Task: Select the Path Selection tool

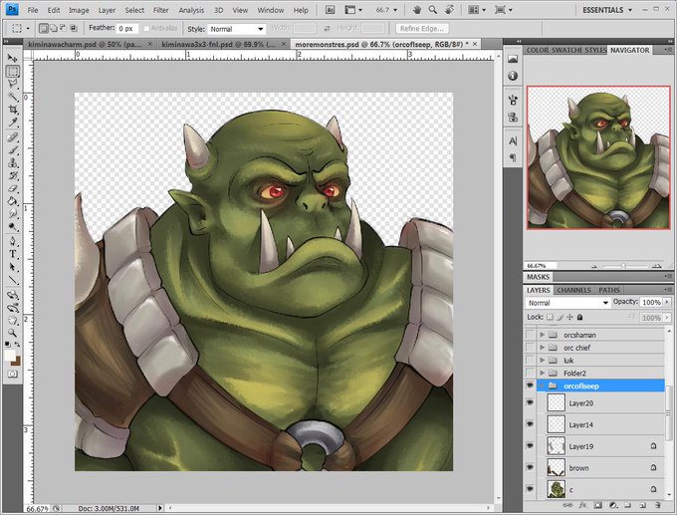Action: [13, 267]
